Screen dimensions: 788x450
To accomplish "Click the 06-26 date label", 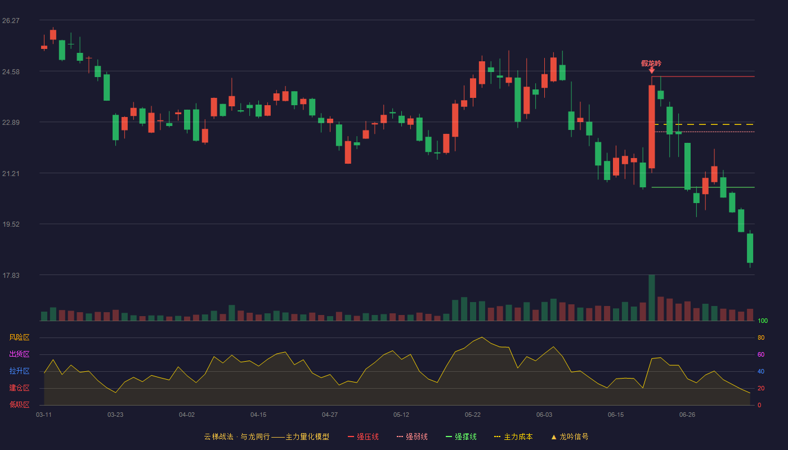I will (x=687, y=415).
